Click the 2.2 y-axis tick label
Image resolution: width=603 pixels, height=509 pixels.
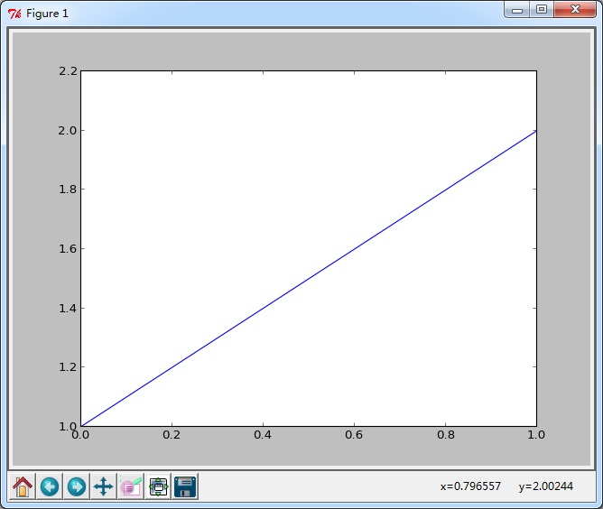(x=68, y=71)
